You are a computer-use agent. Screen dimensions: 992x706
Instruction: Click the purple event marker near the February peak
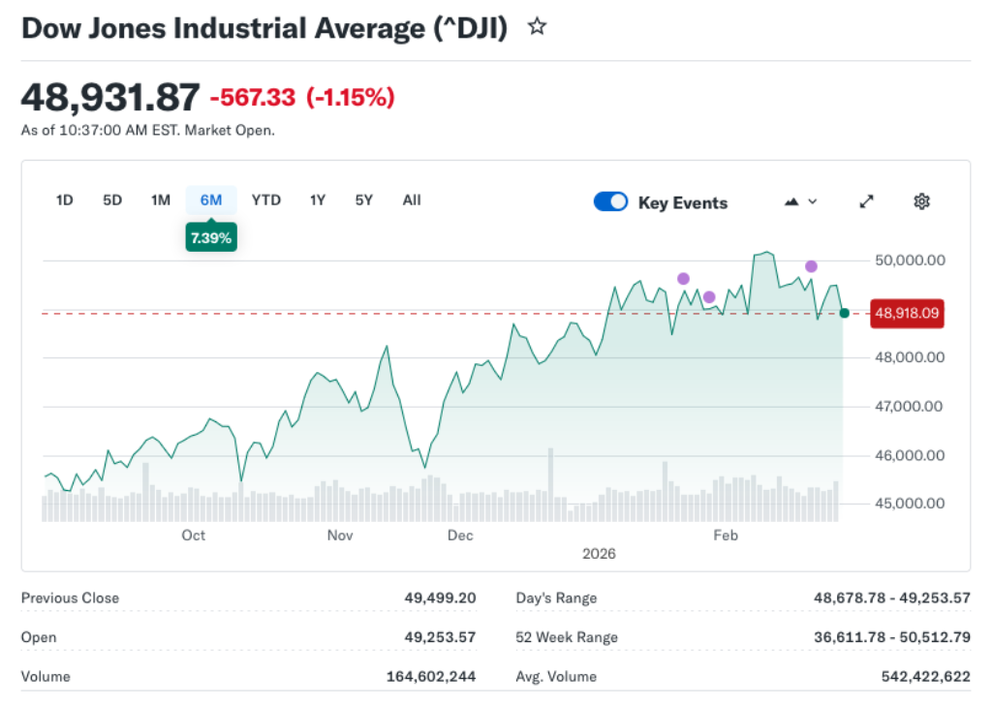click(812, 265)
